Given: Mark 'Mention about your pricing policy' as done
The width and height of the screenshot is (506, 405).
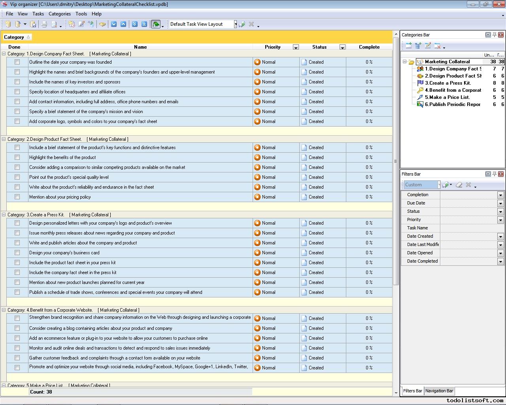Looking at the screenshot, I should coord(17,197).
